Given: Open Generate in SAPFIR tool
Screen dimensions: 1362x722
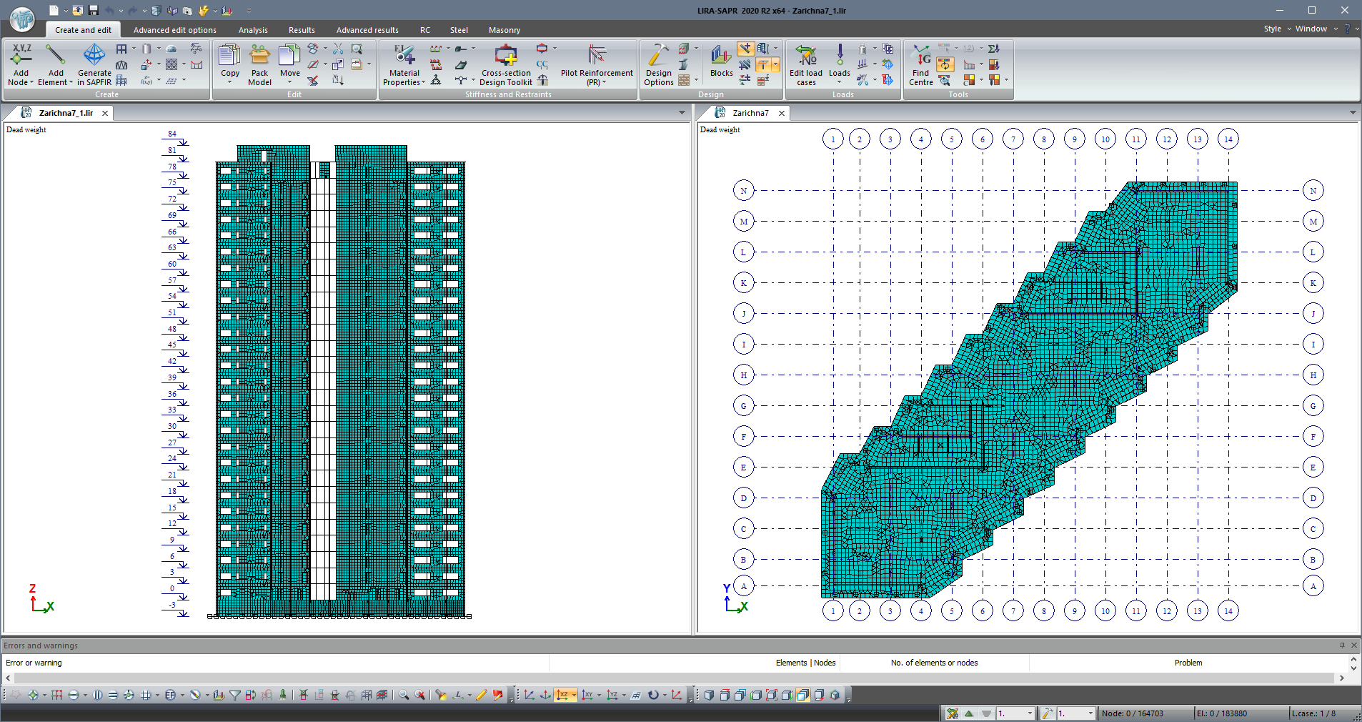Looking at the screenshot, I should point(94,63).
